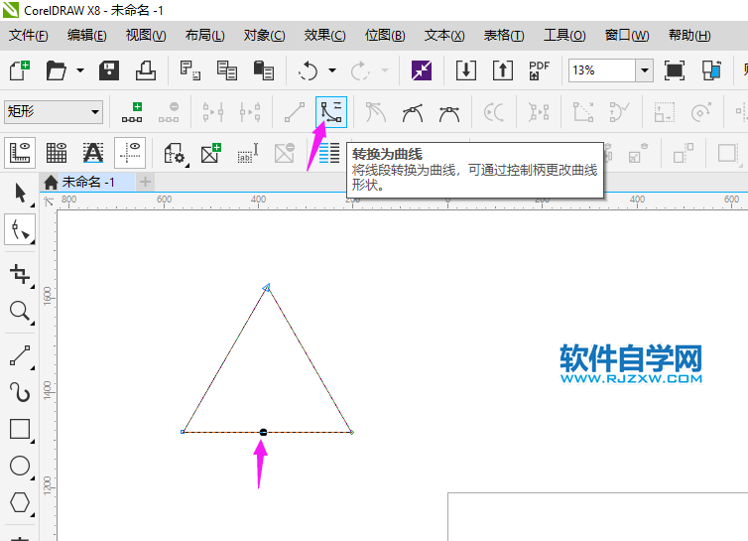Open the zoom level 13% dropdown
The width and height of the screenshot is (748, 541).
tap(644, 70)
